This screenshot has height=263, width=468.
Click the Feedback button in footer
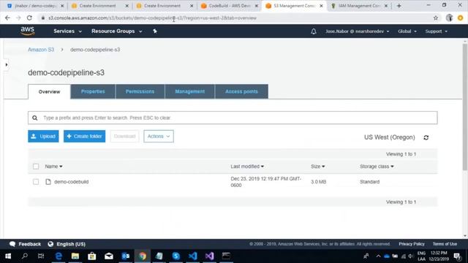[25, 244]
